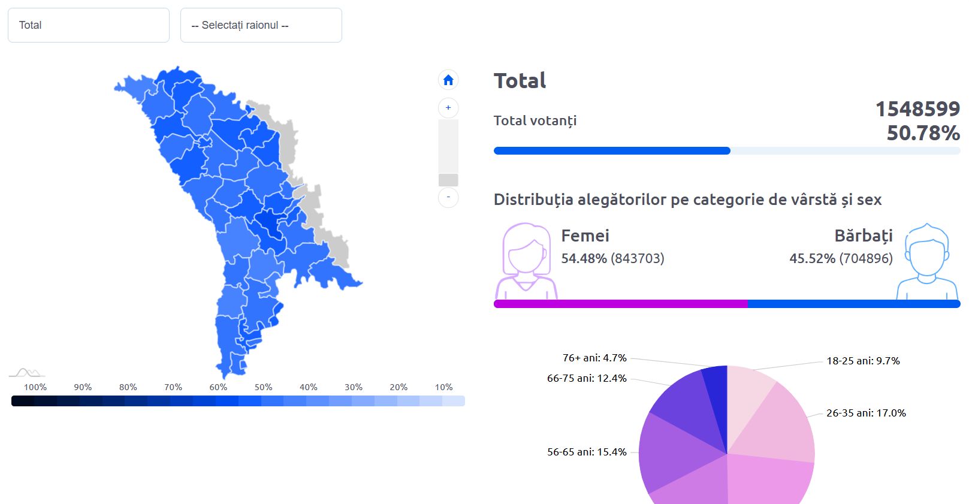Click the purple Femei portion of gender bar
The height and width of the screenshot is (504, 969).
[620, 304]
